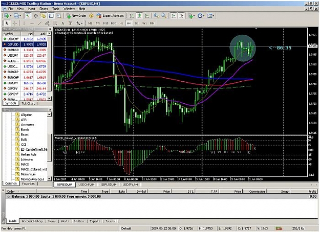Select the EURUSD row in Market Watch

click(x=25, y=50)
